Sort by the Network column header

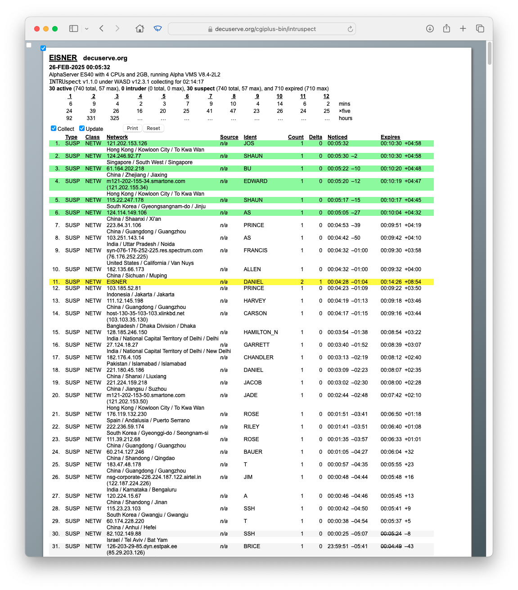pyautogui.click(x=117, y=137)
